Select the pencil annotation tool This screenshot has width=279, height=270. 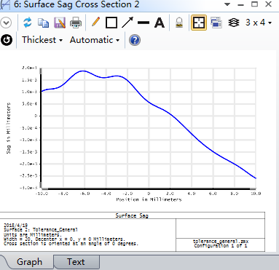click(95, 23)
